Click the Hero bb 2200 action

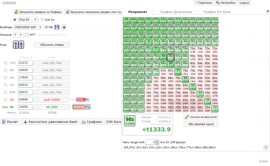52,107
